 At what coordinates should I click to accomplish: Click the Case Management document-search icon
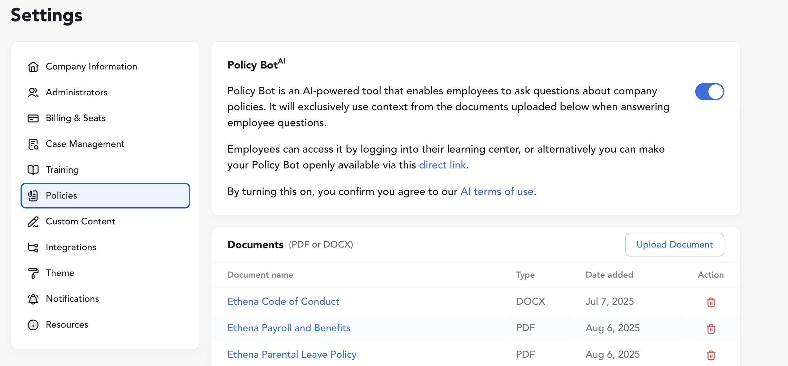(33, 144)
